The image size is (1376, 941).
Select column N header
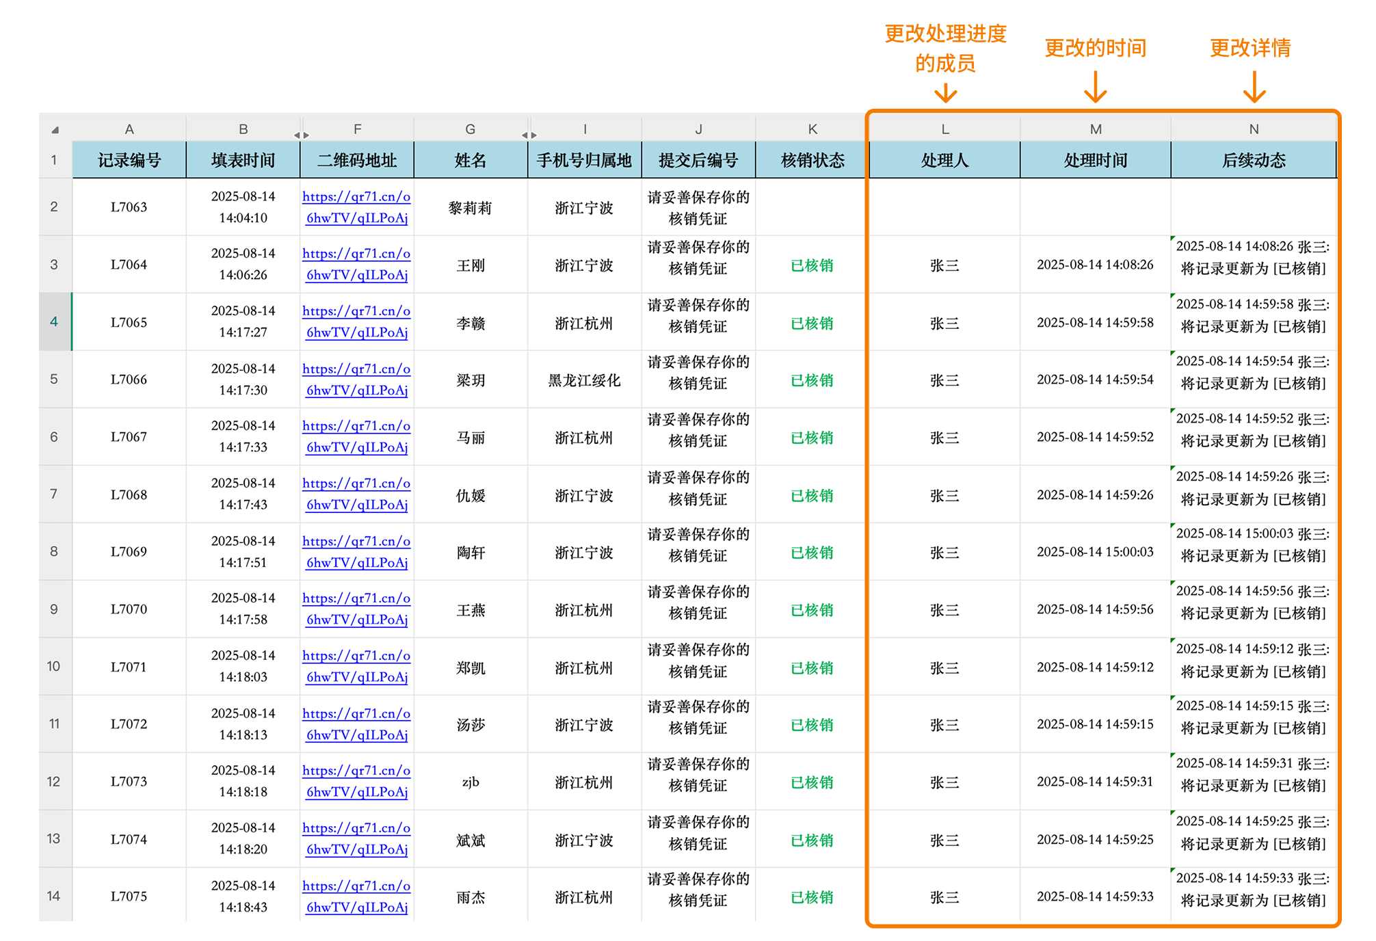(1254, 129)
